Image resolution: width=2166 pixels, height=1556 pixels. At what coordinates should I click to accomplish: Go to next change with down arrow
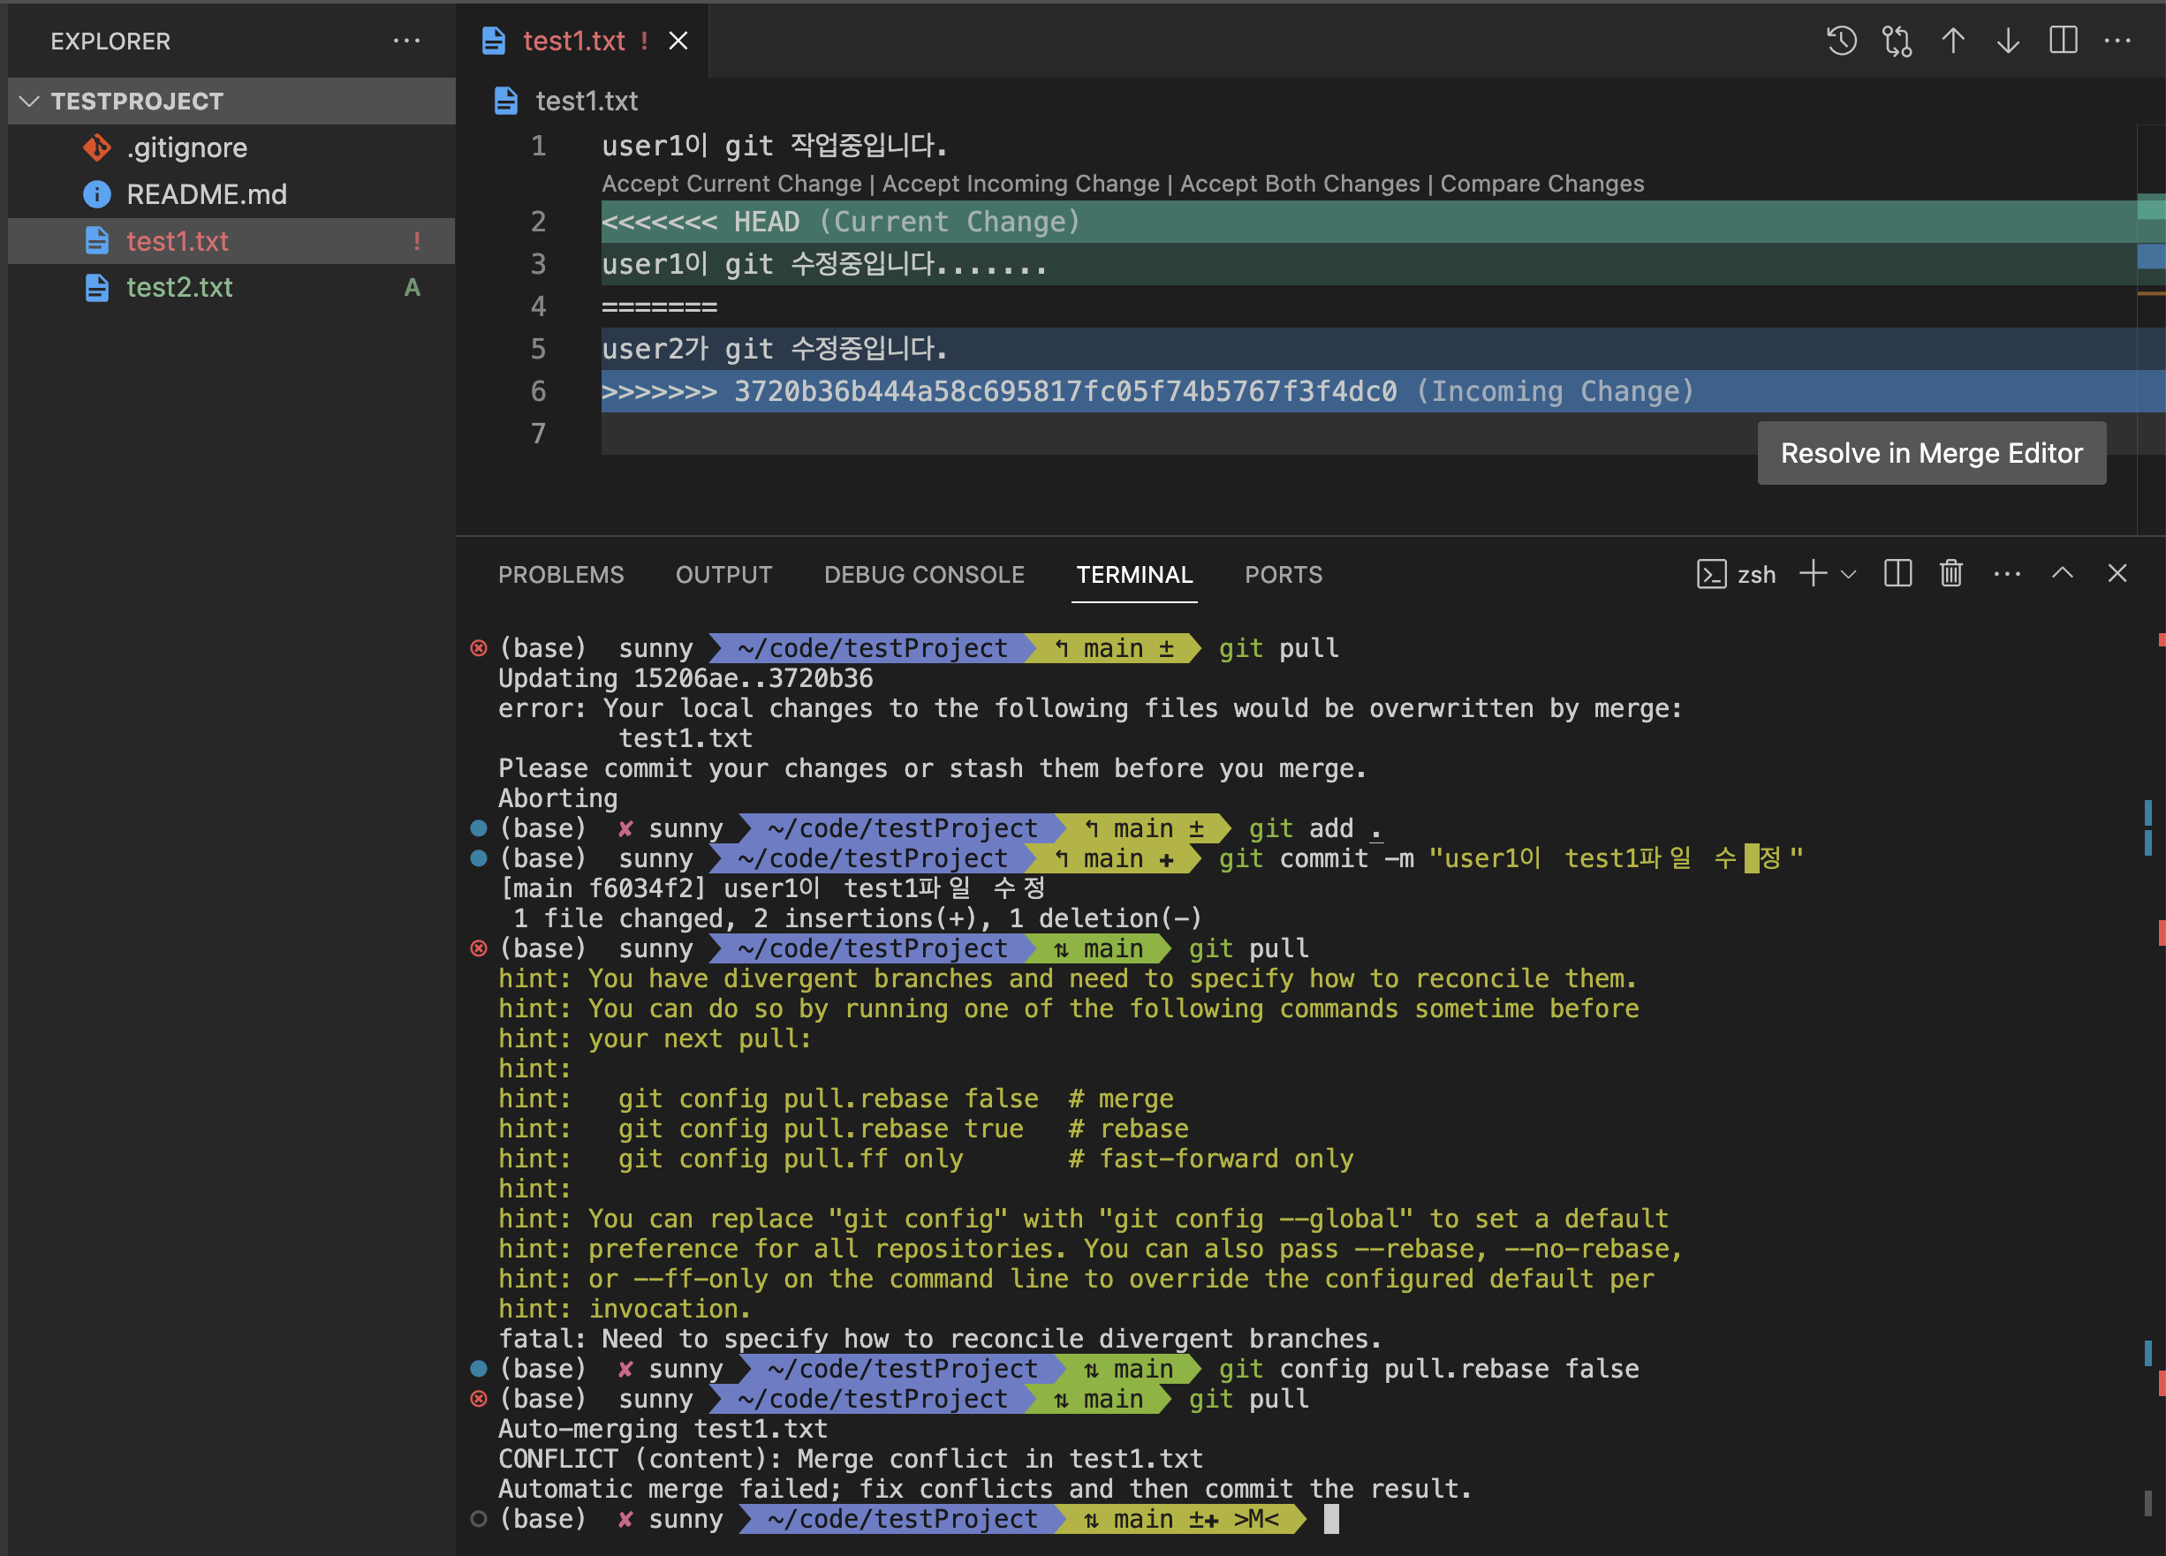tap(2008, 41)
